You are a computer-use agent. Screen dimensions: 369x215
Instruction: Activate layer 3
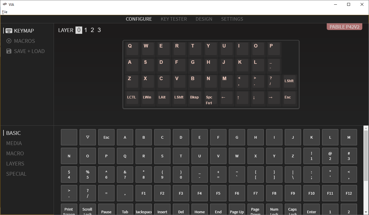click(99, 30)
